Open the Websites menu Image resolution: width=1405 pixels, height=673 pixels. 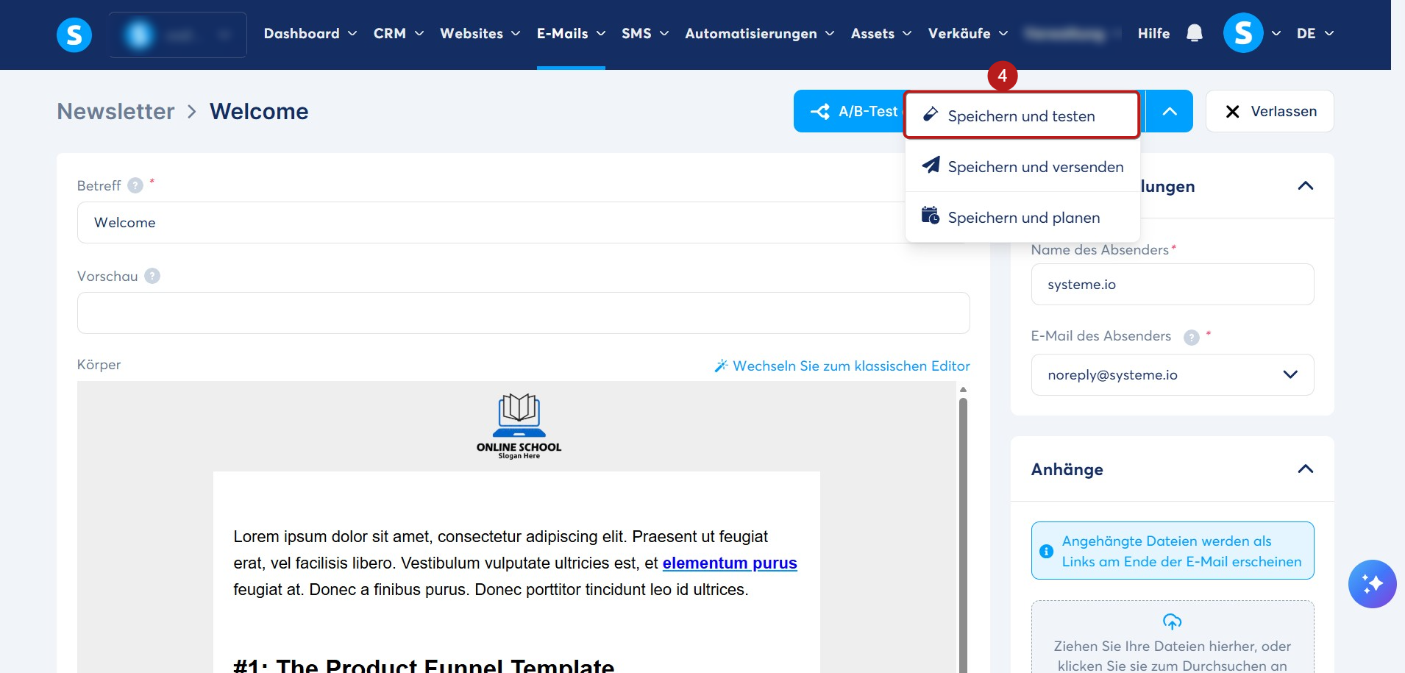pos(480,33)
